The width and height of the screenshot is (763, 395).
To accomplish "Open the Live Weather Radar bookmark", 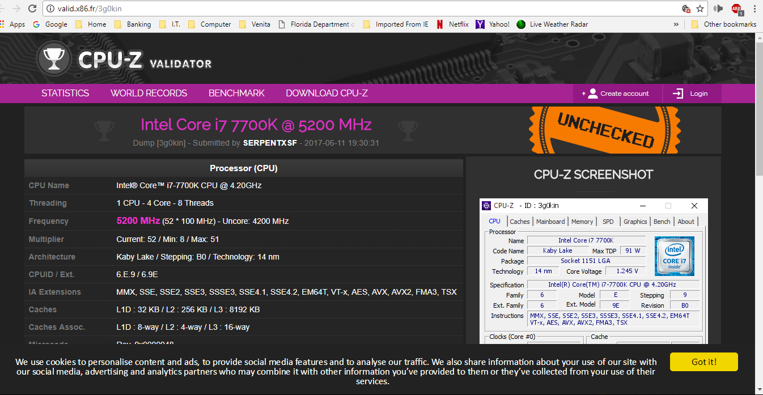I will pos(552,24).
